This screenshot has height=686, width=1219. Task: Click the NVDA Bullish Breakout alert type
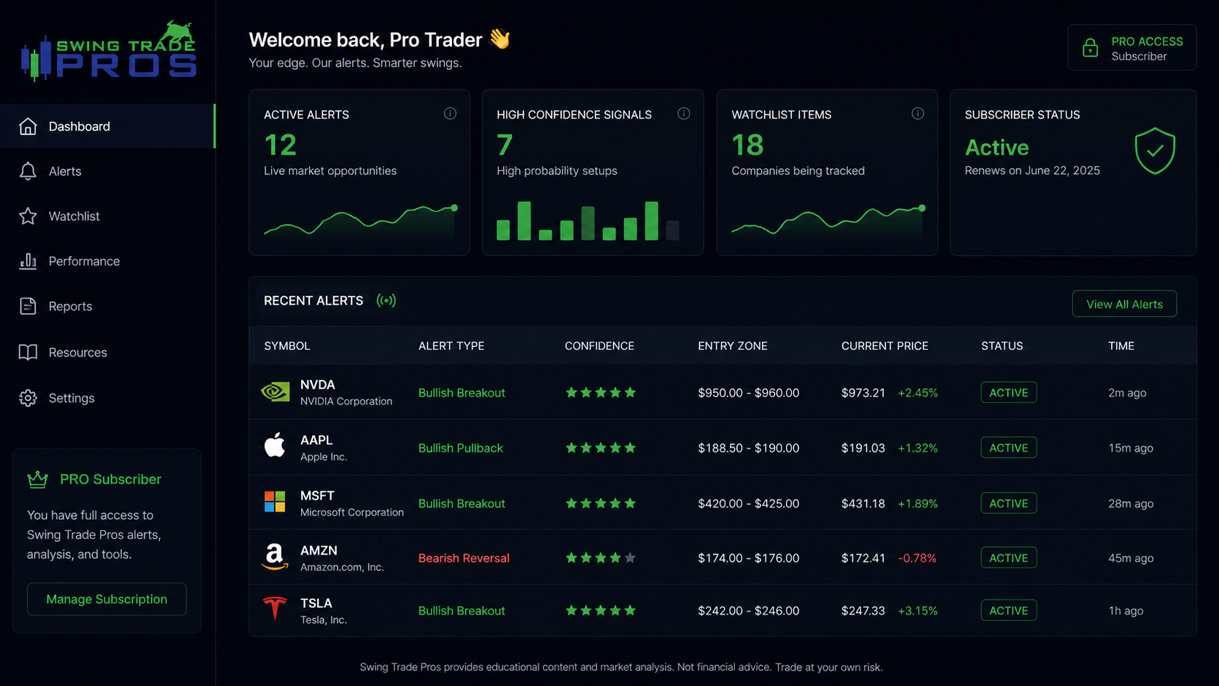pyautogui.click(x=461, y=392)
